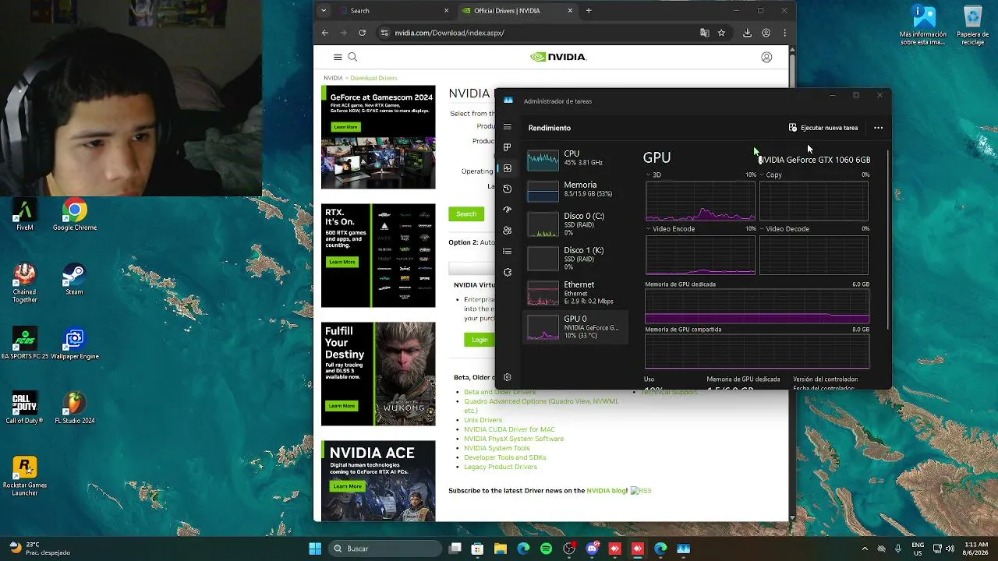Open Spotify from the taskbar
The image size is (998, 561).
[x=546, y=549]
